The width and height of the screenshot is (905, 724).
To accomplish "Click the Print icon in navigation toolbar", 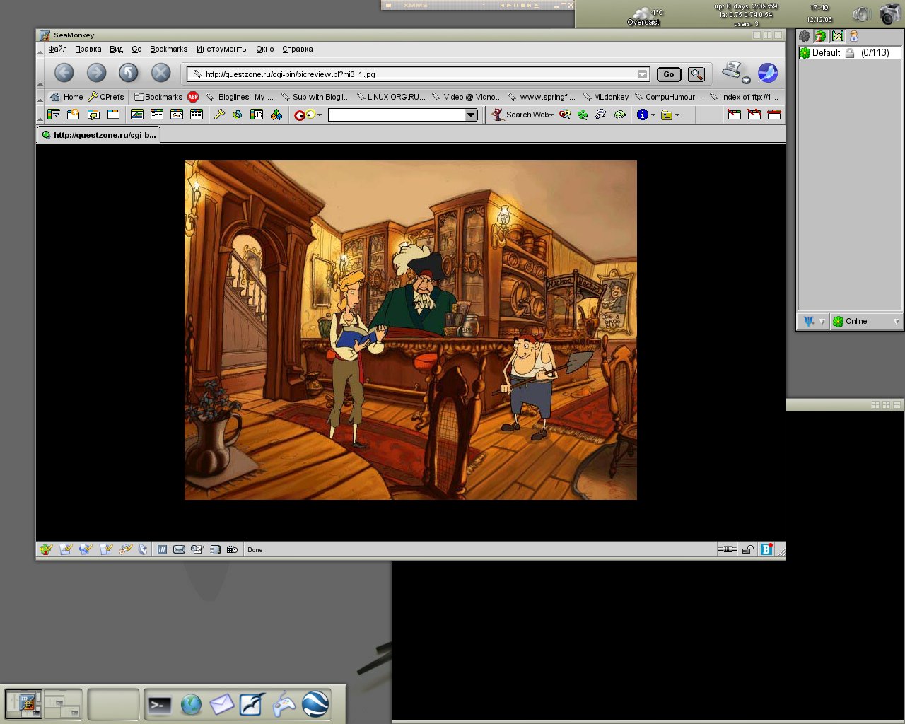I will (x=732, y=70).
